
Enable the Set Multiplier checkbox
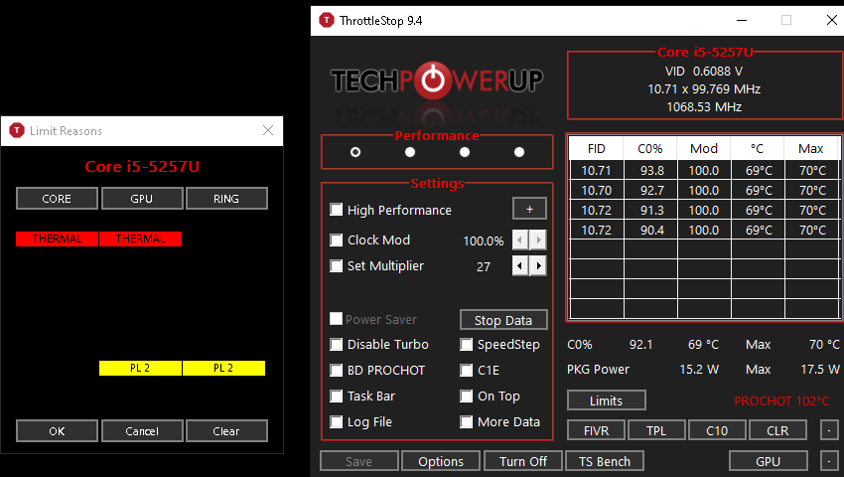point(336,265)
